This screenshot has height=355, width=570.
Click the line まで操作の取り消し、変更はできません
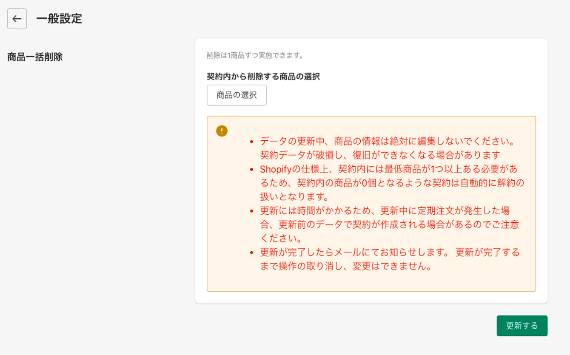(x=346, y=266)
